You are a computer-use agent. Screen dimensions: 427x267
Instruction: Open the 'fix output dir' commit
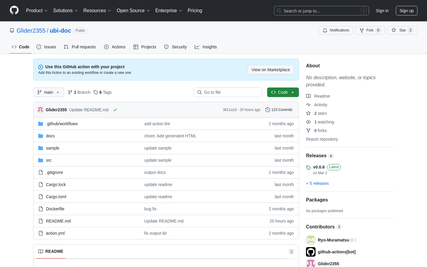point(156,233)
